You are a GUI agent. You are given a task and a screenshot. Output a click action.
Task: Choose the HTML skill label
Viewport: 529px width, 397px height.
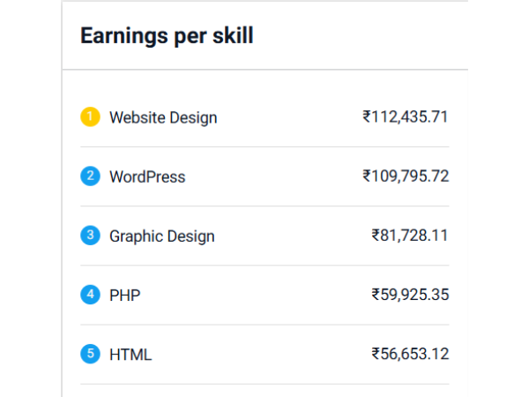coord(130,355)
